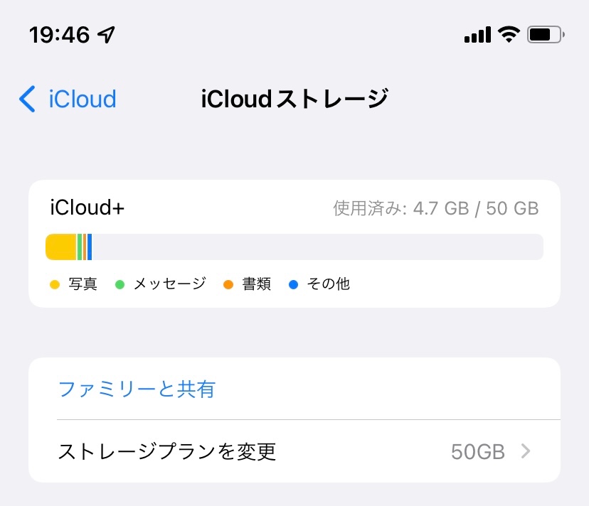Tap the Wi-Fi status icon
The width and height of the screenshot is (589, 506).
coord(509,33)
